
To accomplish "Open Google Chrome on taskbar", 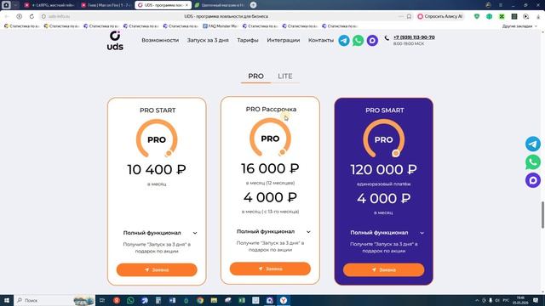I will point(200,300).
